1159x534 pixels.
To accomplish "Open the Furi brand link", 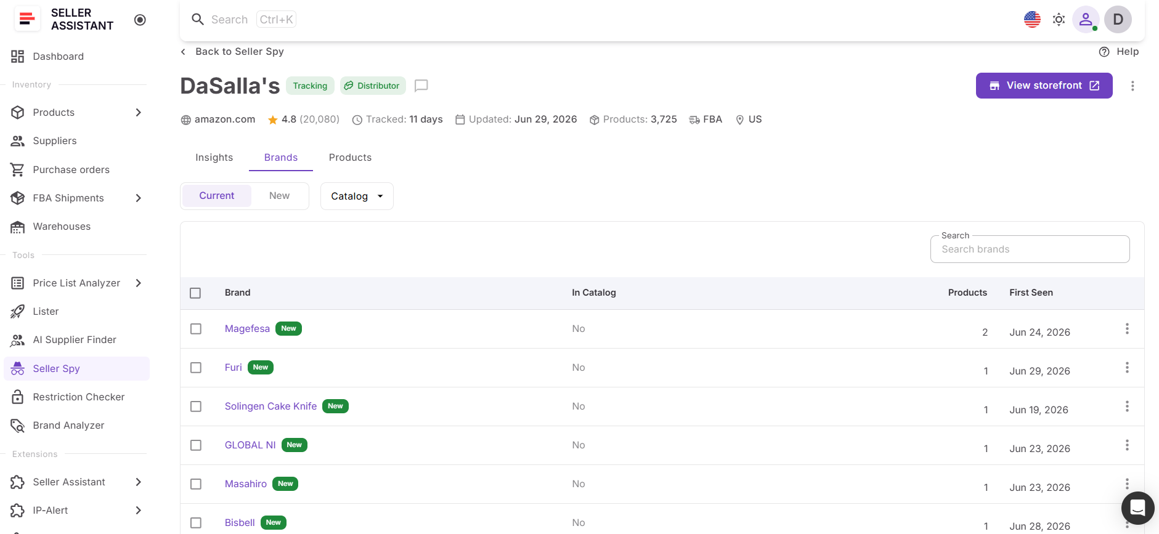I will 233,368.
